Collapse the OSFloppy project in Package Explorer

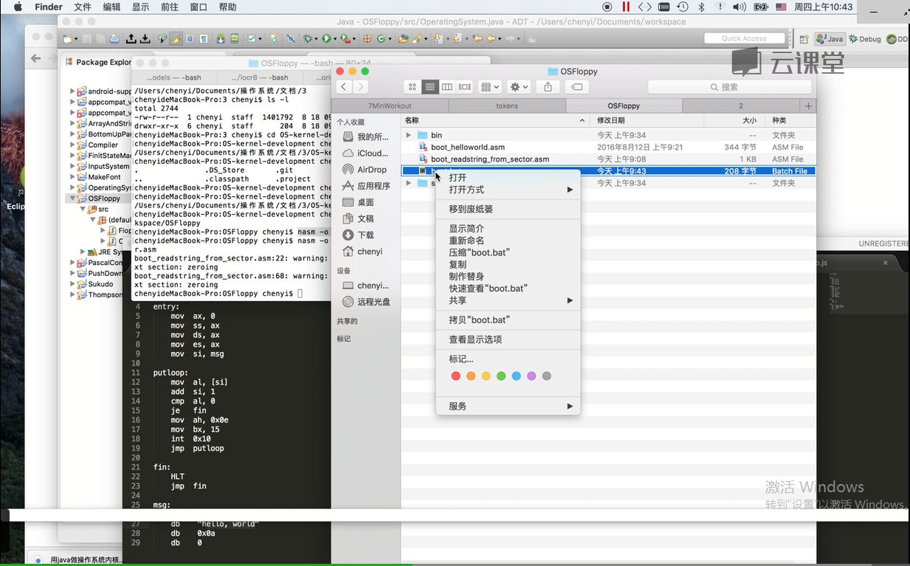tap(73, 199)
